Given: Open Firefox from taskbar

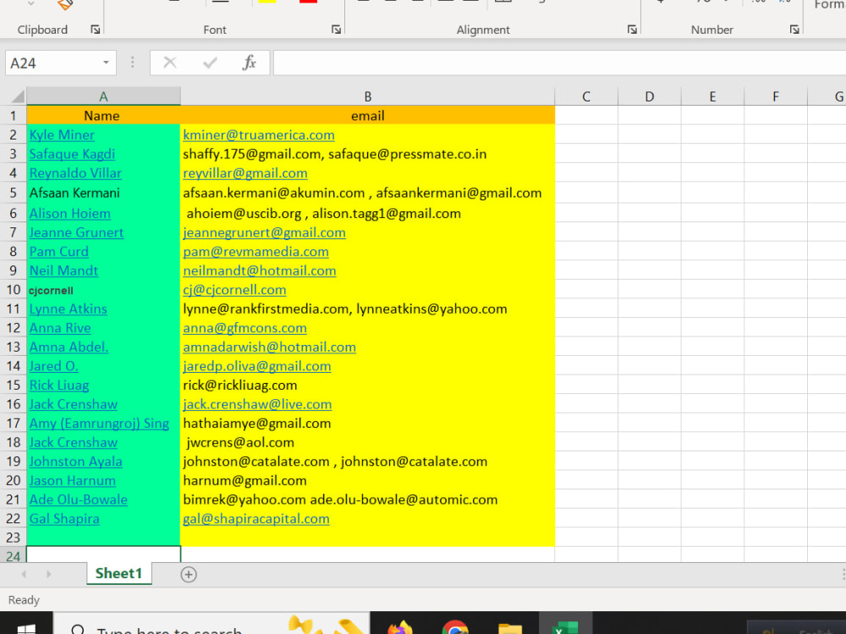Looking at the screenshot, I should click(x=400, y=627).
